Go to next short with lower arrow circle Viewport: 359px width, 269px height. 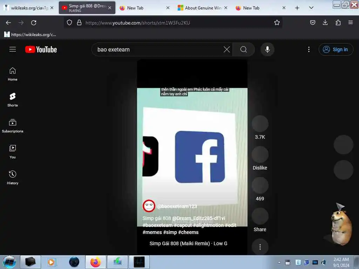click(343, 170)
